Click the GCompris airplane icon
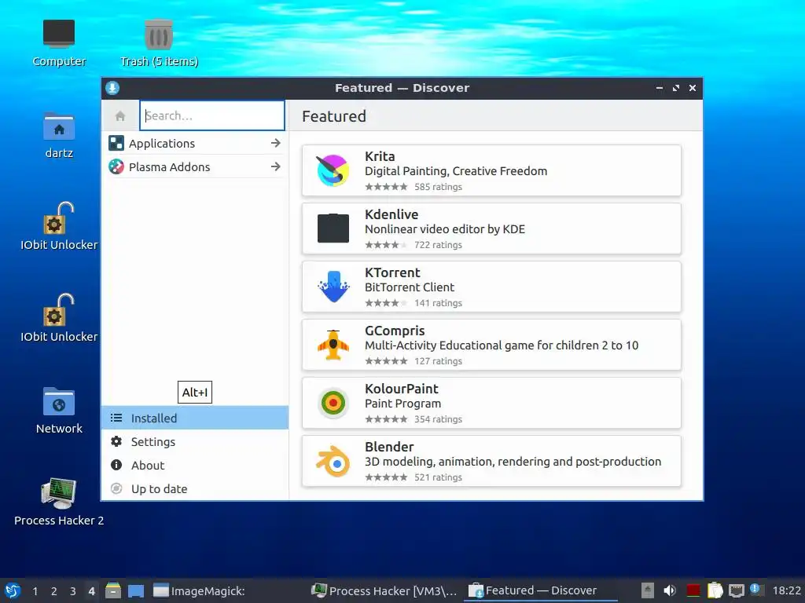 click(333, 345)
